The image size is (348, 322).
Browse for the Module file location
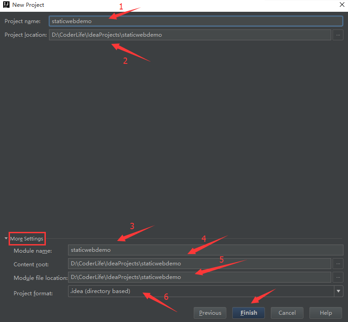338,277
